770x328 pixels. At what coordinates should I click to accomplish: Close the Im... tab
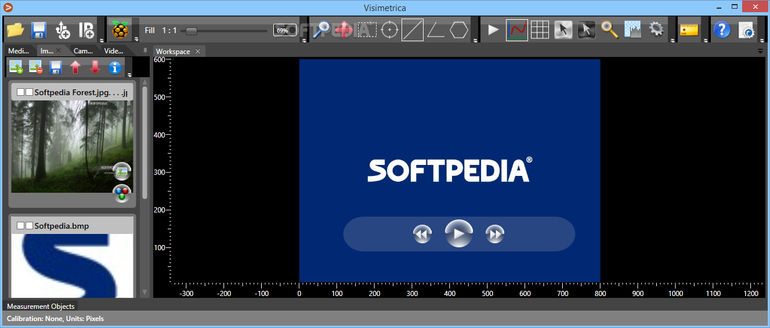pyautogui.click(x=59, y=51)
